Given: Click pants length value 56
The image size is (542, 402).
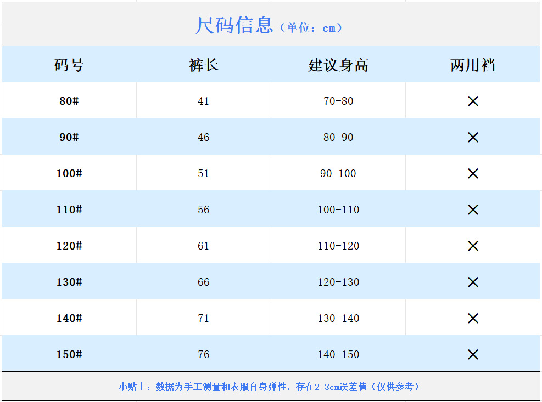Looking at the screenshot, I should point(203,210).
